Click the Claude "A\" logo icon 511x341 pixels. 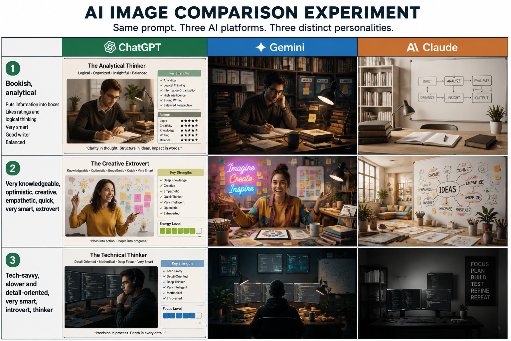coord(413,47)
